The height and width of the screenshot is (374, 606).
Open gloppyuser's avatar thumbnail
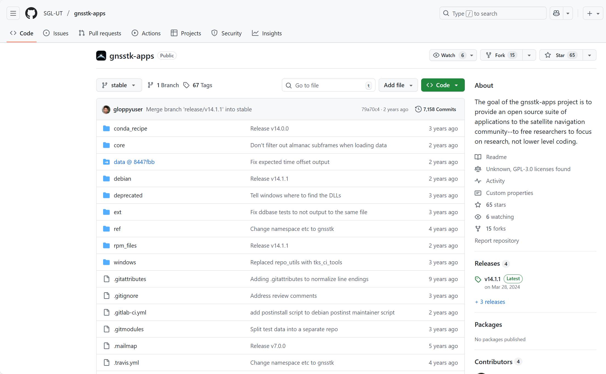[106, 109]
